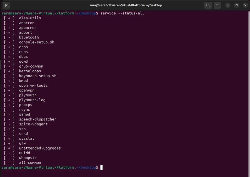Click the 'bluetooth' service line

coord(21,37)
